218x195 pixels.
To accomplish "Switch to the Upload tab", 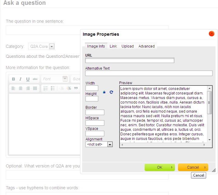I will [128, 46].
